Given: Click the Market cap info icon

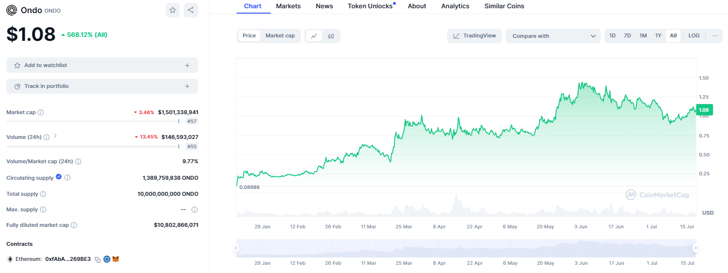Looking at the screenshot, I should 41,112.
